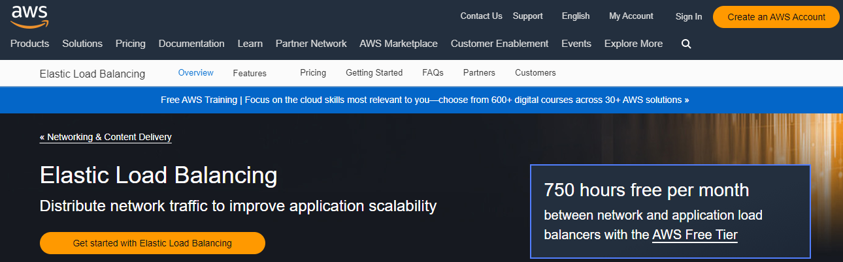Click the Free AWS Training banner
The height and width of the screenshot is (262, 843).
click(425, 100)
